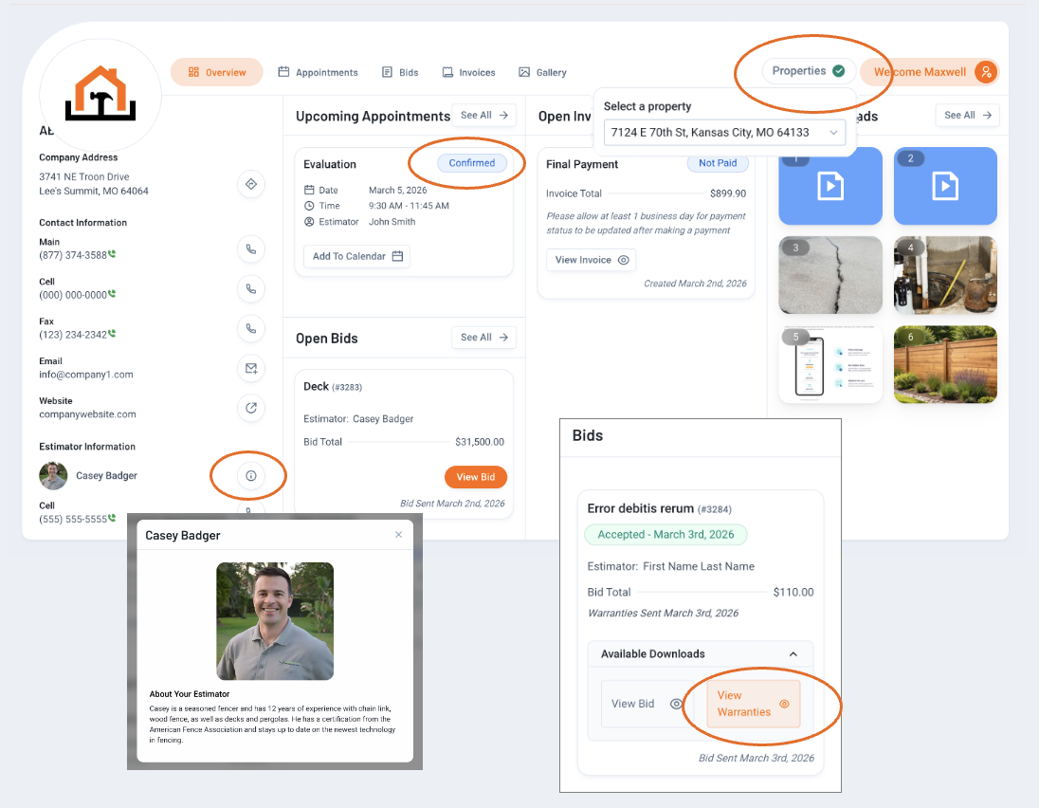The image size is (1039, 808).
Task: Click the Bid Total $31,500.00 value
Action: tap(480, 442)
